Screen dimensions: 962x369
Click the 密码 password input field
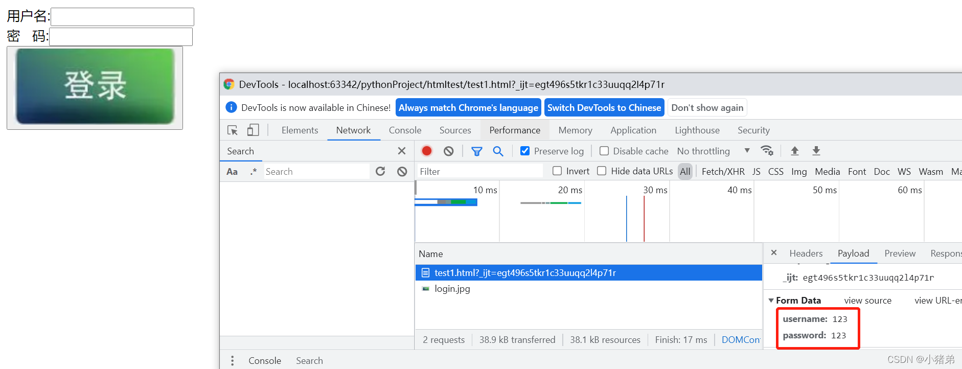pyautogui.click(x=121, y=37)
